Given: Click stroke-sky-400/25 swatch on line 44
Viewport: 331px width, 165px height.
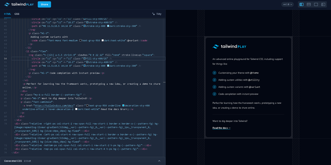Looking at the screenshot, I should tap(87, 22).
